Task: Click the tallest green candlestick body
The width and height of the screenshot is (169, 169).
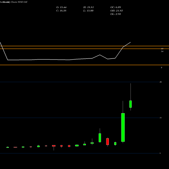Action: point(123,127)
